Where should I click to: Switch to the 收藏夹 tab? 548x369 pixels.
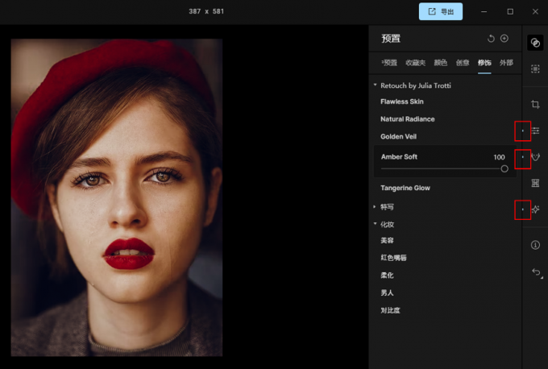(416, 62)
